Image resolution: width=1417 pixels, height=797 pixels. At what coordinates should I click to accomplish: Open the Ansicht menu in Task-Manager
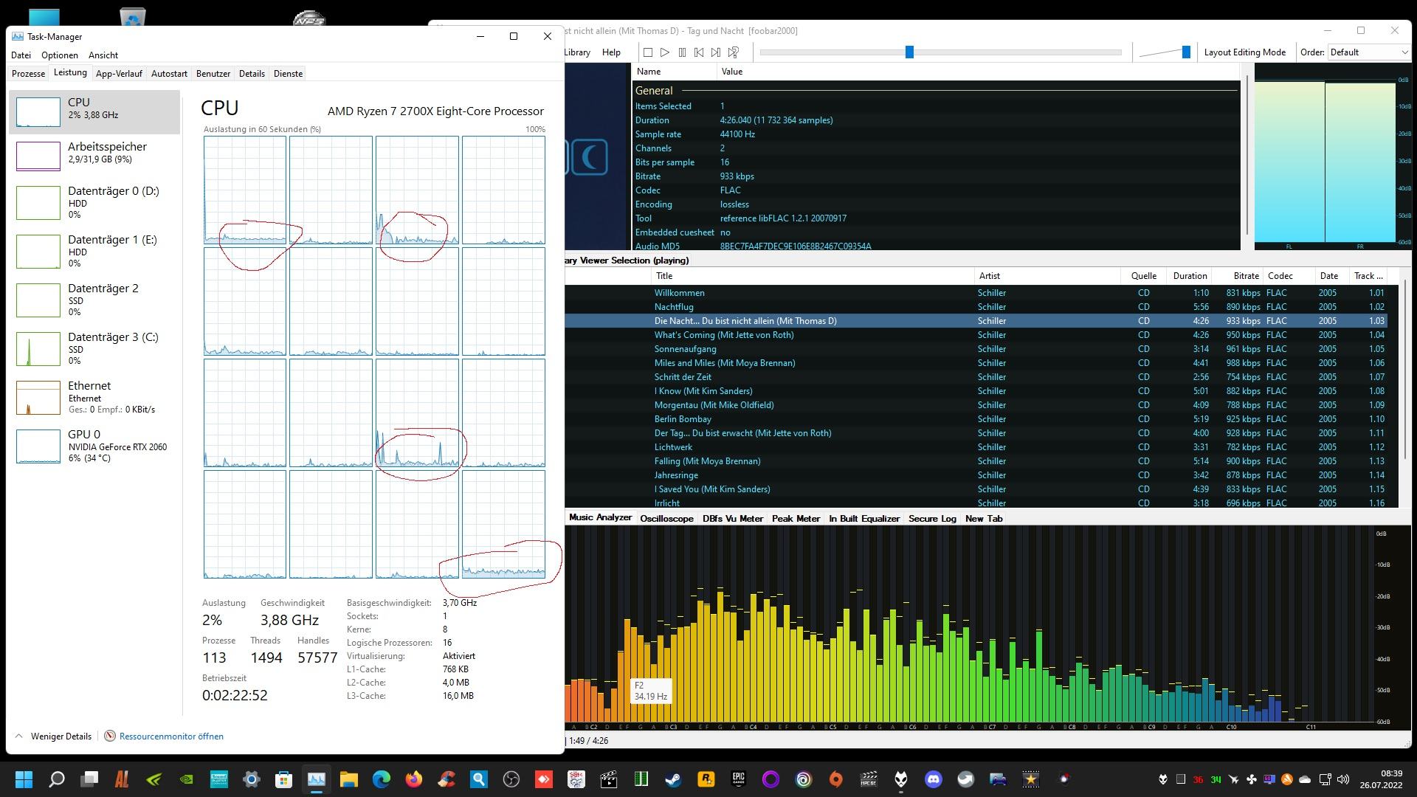(x=103, y=55)
